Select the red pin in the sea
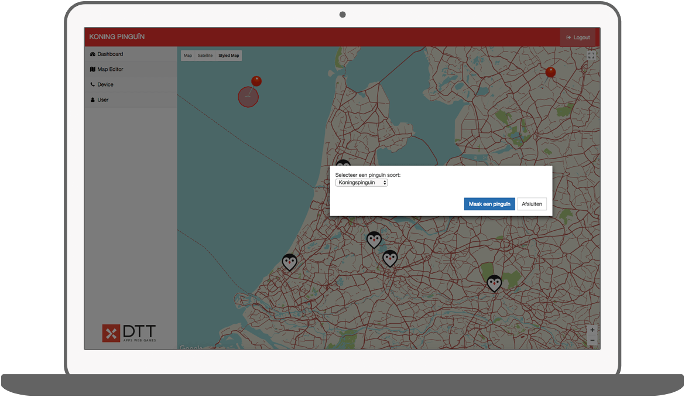This screenshot has width=685, height=397. click(256, 81)
